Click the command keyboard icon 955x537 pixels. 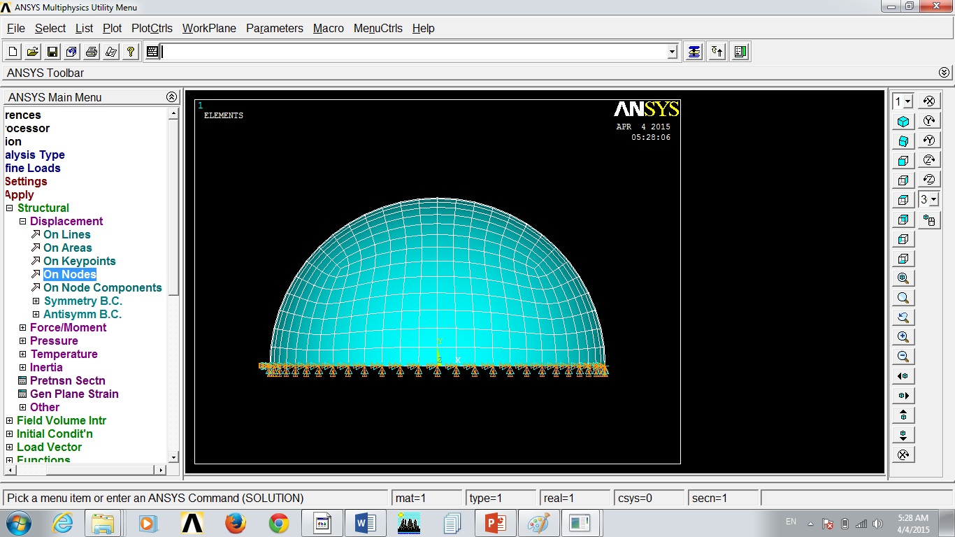(x=152, y=52)
